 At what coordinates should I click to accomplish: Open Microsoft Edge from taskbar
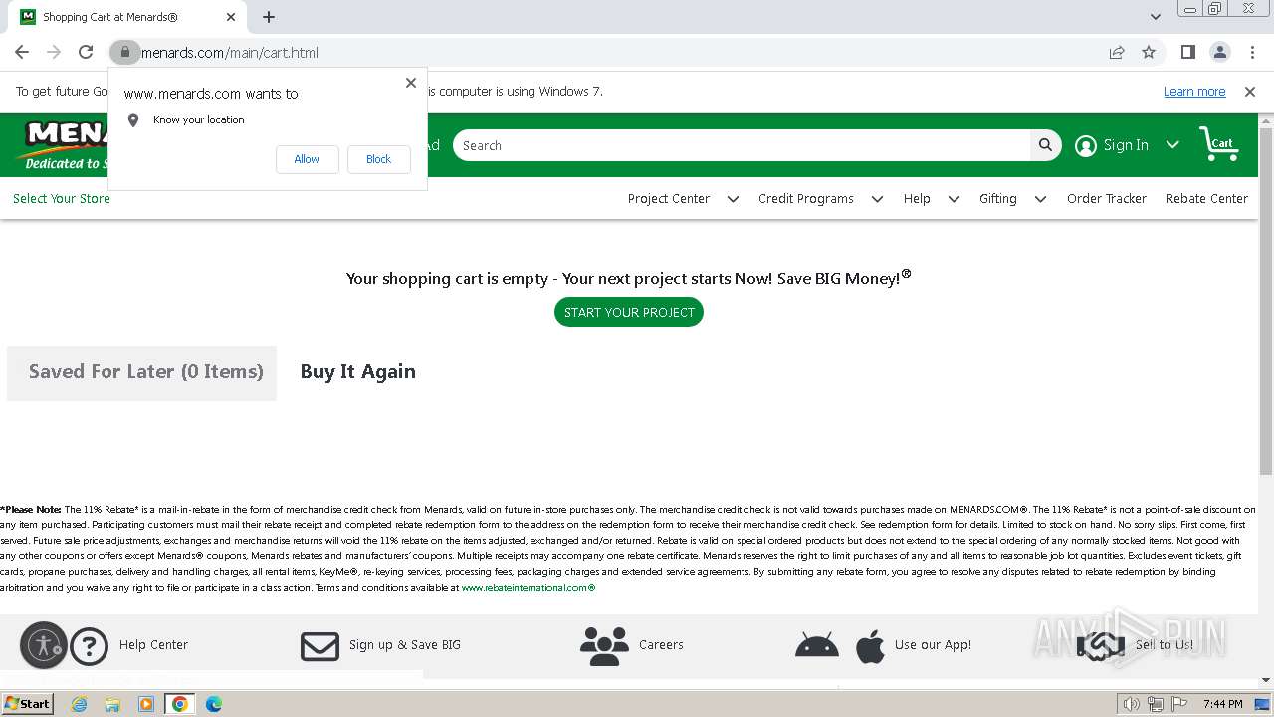pyautogui.click(x=214, y=704)
